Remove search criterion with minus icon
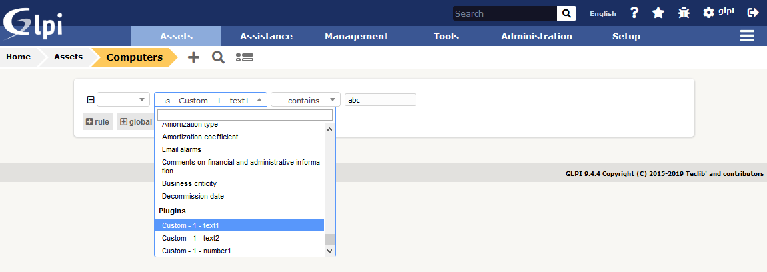767x272 pixels. tap(91, 100)
